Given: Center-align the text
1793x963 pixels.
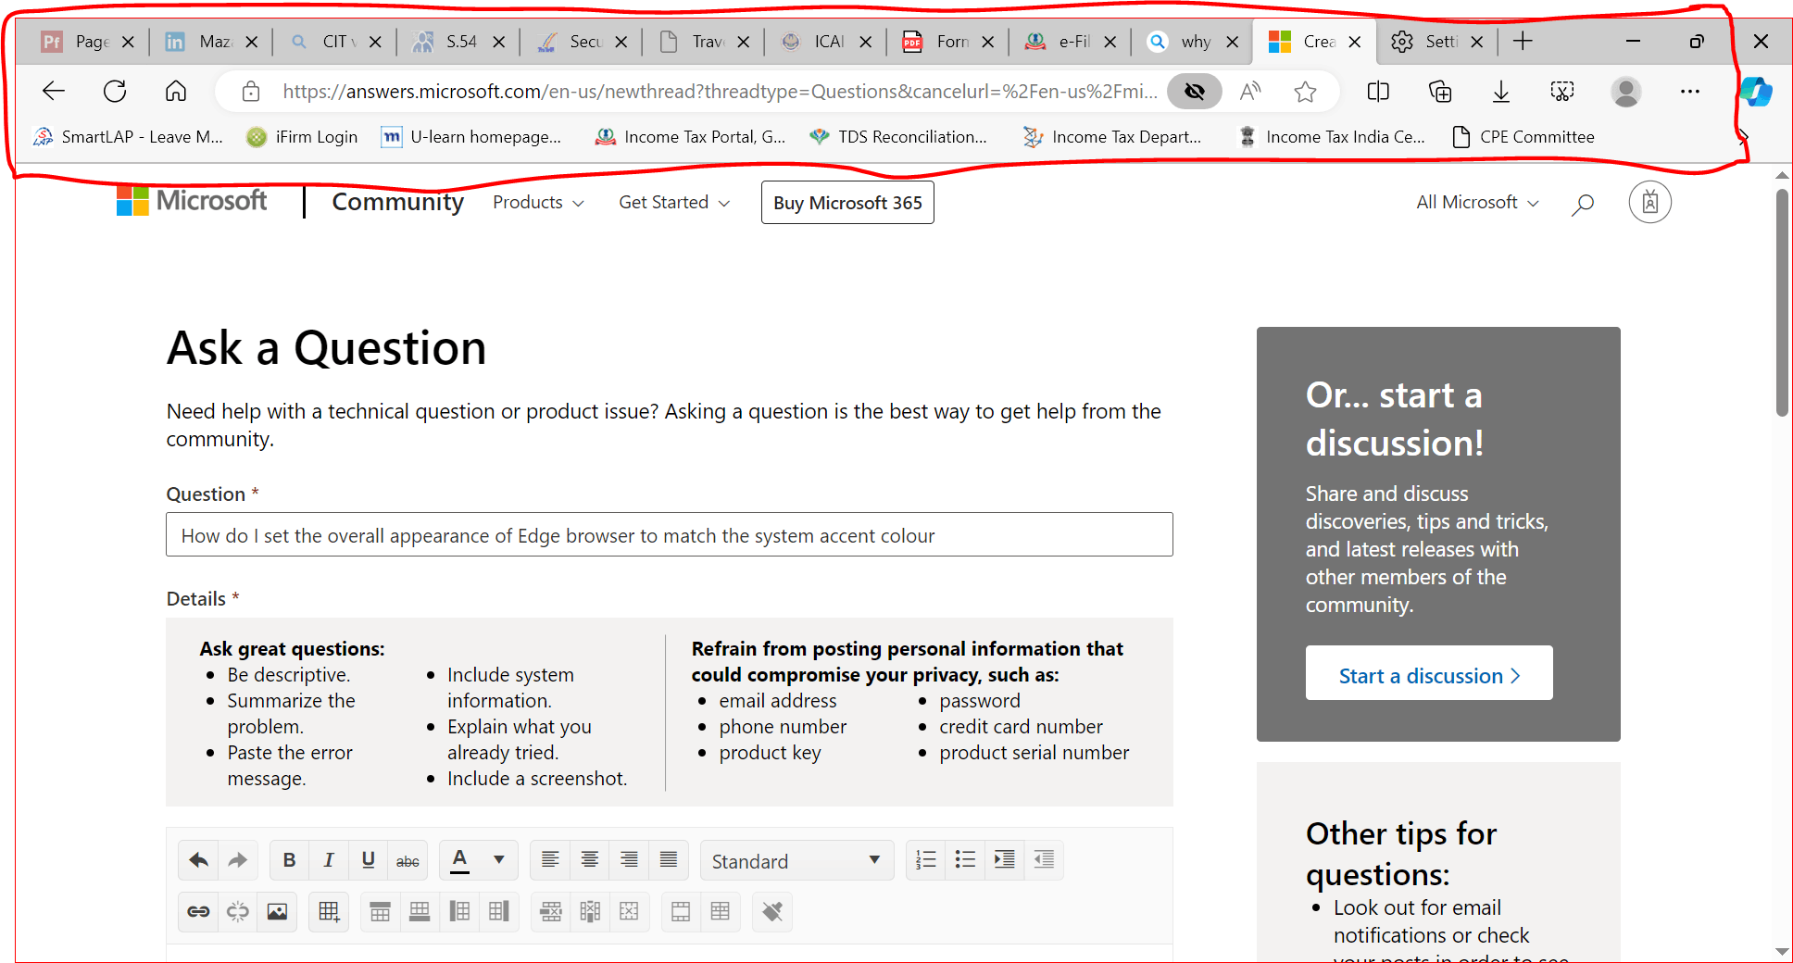Looking at the screenshot, I should tap(590, 860).
